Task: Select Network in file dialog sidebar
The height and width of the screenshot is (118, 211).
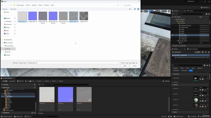Action: 7,55
